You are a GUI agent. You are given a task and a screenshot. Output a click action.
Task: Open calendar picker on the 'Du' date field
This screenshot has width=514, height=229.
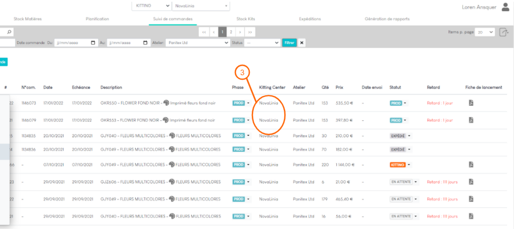[x=93, y=43]
